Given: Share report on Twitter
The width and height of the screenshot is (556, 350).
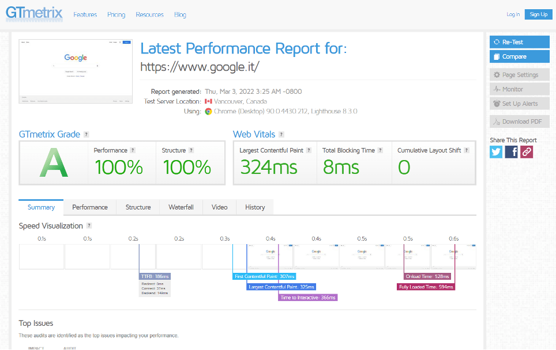Looking at the screenshot, I should click(496, 152).
